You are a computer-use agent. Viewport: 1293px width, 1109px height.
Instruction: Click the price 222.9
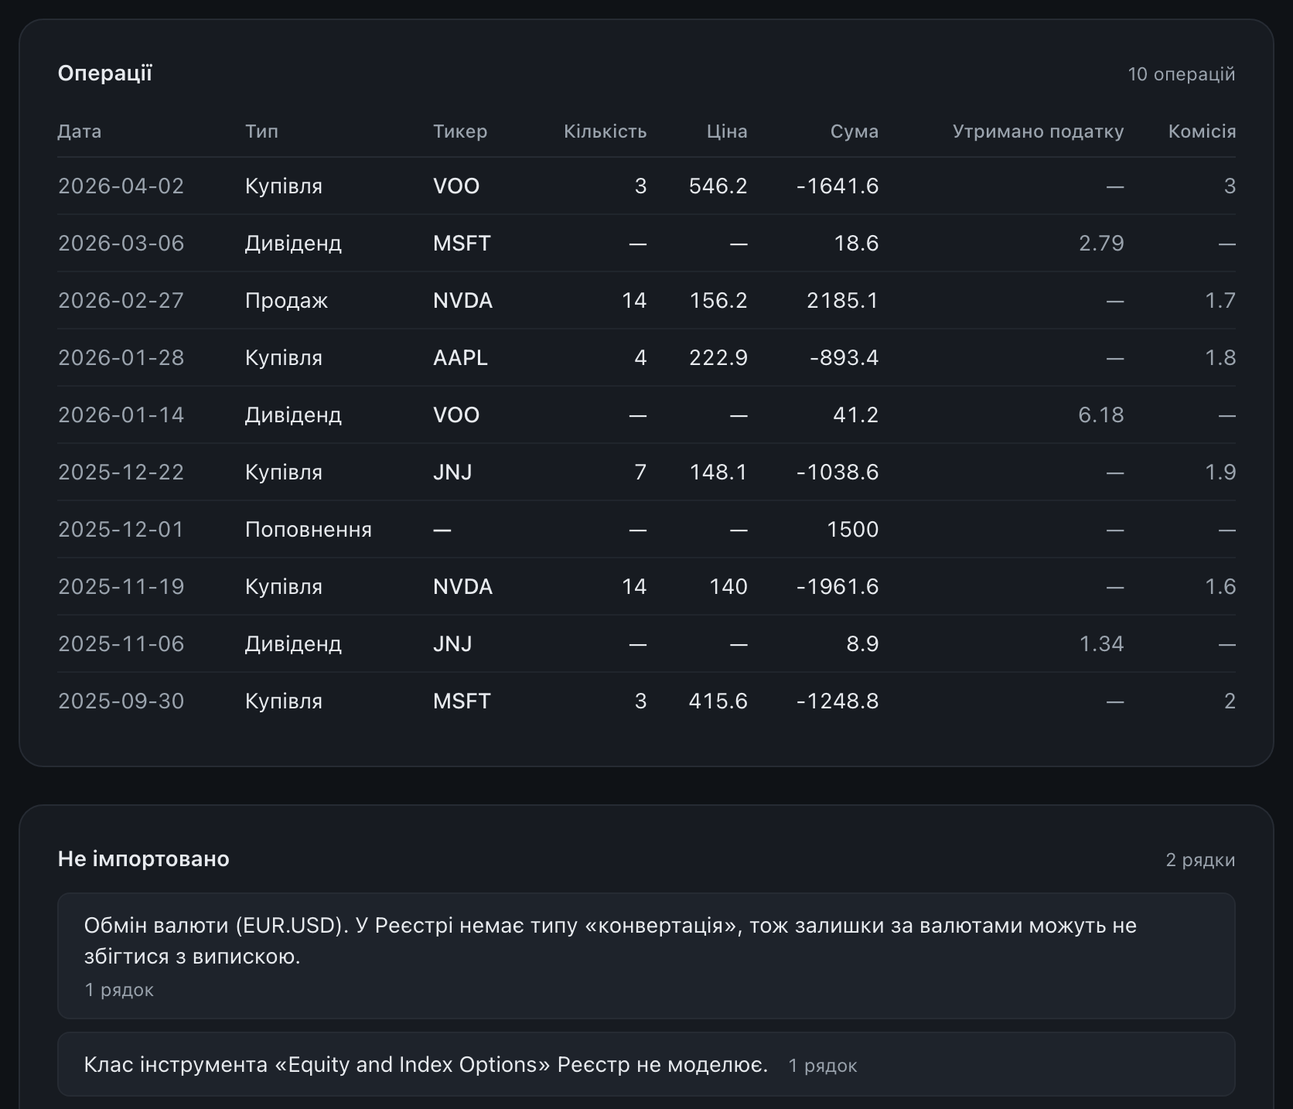coord(718,358)
